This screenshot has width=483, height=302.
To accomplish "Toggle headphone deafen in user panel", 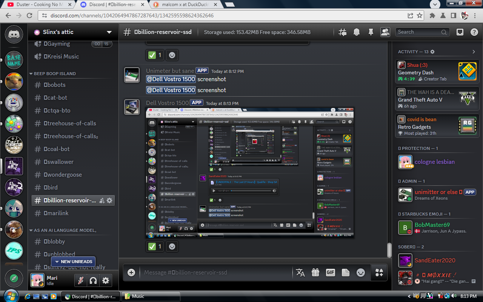I will coord(93,280).
